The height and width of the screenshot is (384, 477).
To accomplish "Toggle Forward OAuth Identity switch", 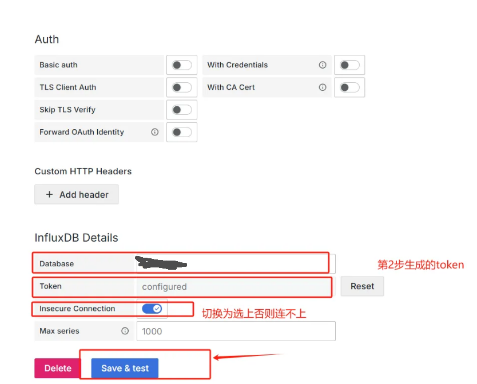I will point(182,132).
